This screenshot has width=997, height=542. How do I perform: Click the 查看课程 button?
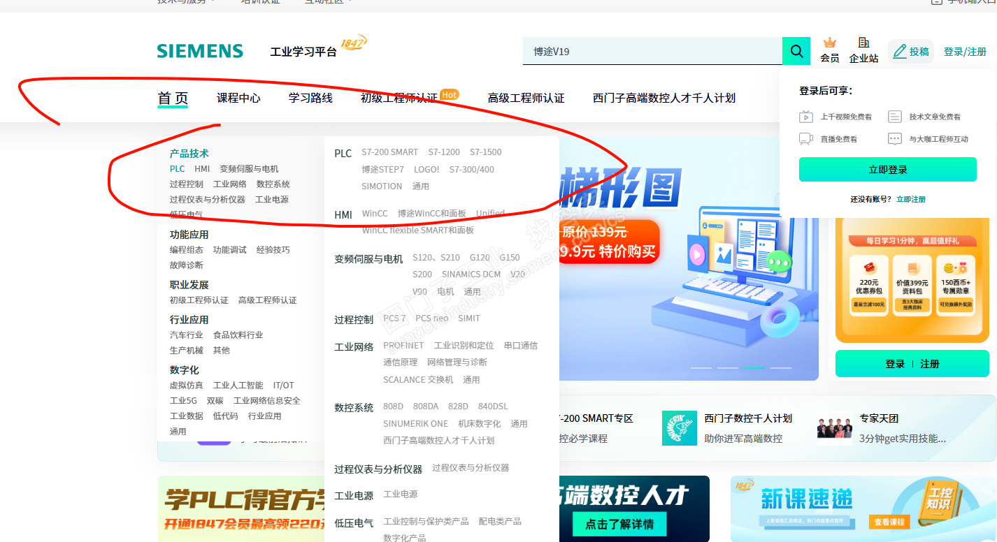point(889,522)
